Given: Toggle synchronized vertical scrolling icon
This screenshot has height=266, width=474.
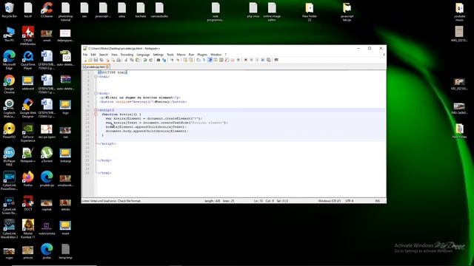Looking at the screenshot, I should pos(186,60).
